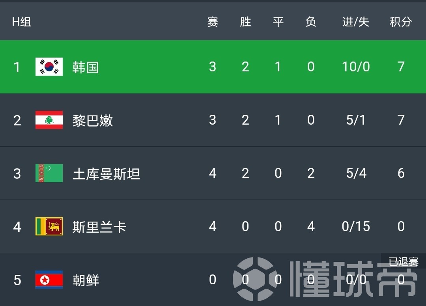Click Korea's 10/0 goal difference value
This screenshot has width=426, height=306.
(355, 67)
